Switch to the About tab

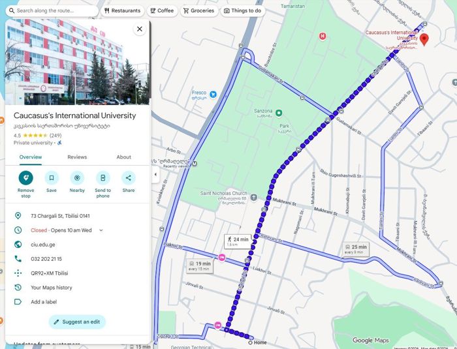124,157
